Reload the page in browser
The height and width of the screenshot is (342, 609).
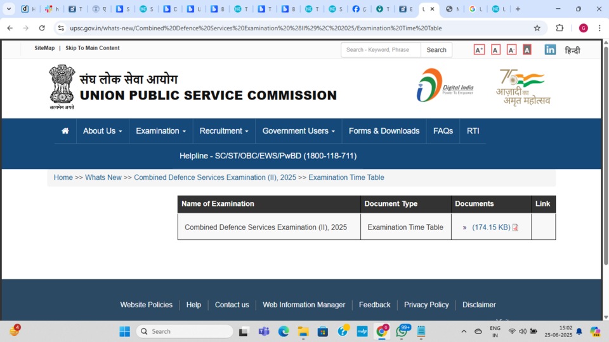[x=42, y=28]
